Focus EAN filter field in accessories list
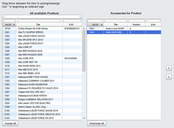This screenshot has height=128, width=174. click(x=153, y=21)
